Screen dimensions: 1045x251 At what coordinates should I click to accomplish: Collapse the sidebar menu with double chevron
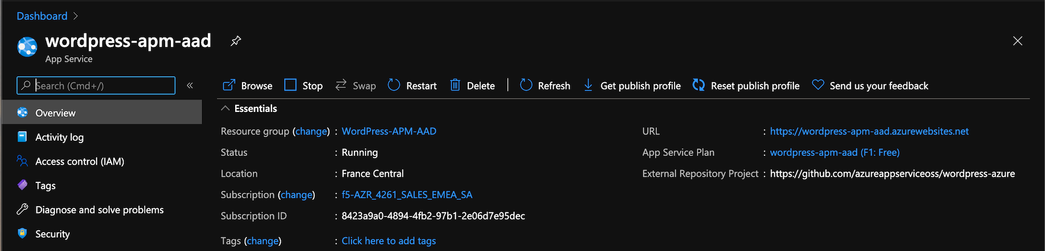click(190, 85)
